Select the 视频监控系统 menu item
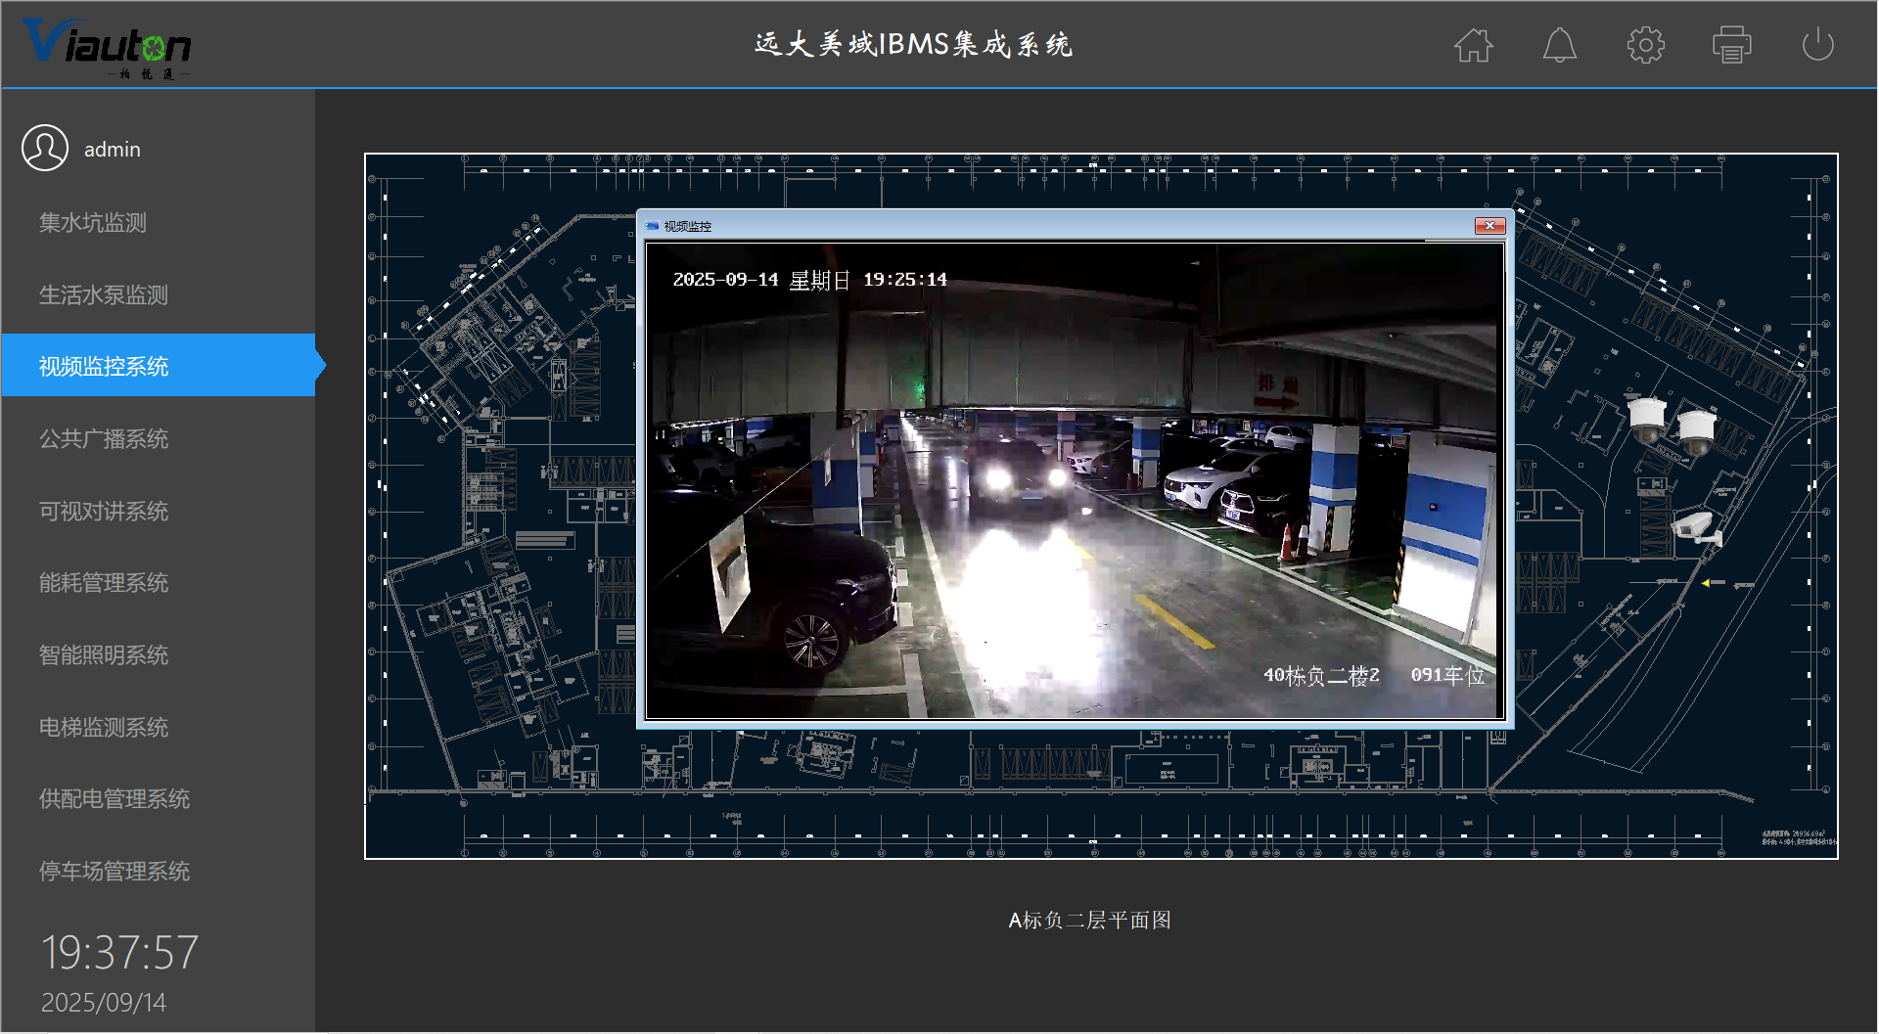Image resolution: width=1879 pixels, height=1034 pixels. point(104,366)
